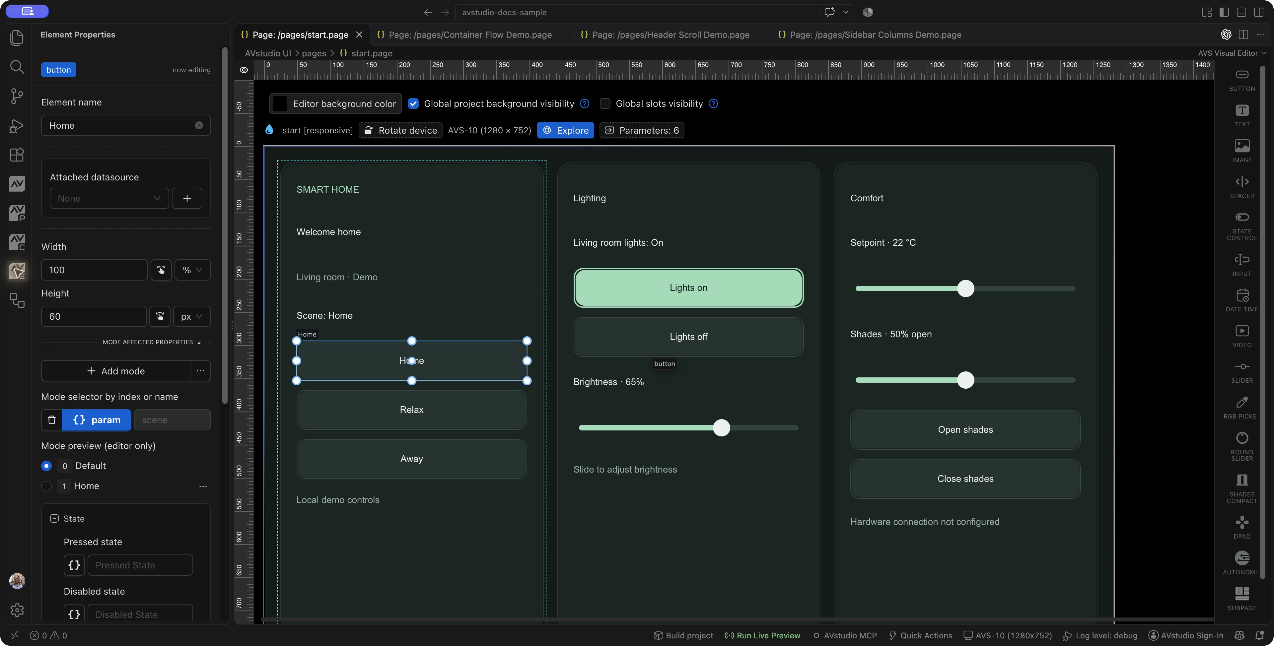This screenshot has width=1274, height=646.
Task: Uncheck Global project background visibility
Action: pos(413,103)
